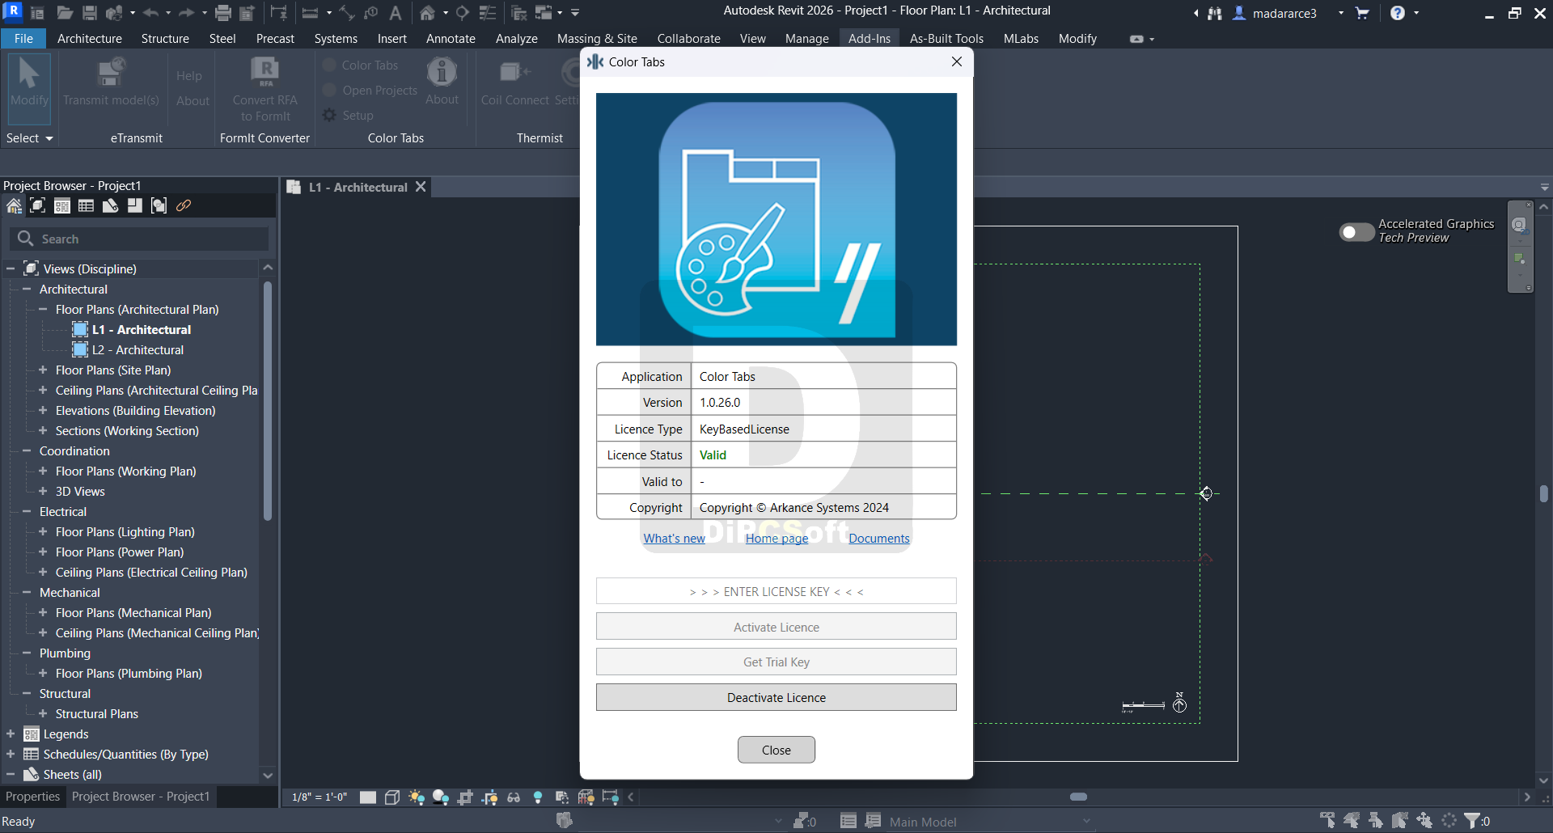This screenshot has height=833, width=1553.
Task: Click Deactivate Licence button in Color Tabs dialog
Action: pos(776,697)
